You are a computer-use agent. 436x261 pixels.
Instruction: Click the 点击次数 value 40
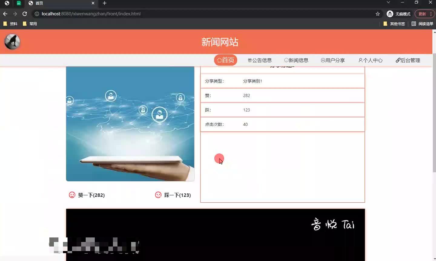click(x=245, y=124)
